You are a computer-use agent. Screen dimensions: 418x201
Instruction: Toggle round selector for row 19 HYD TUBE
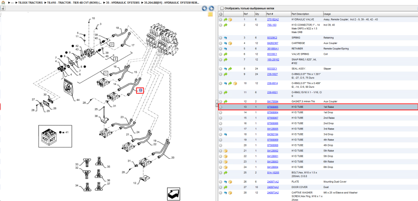point(221,140)
